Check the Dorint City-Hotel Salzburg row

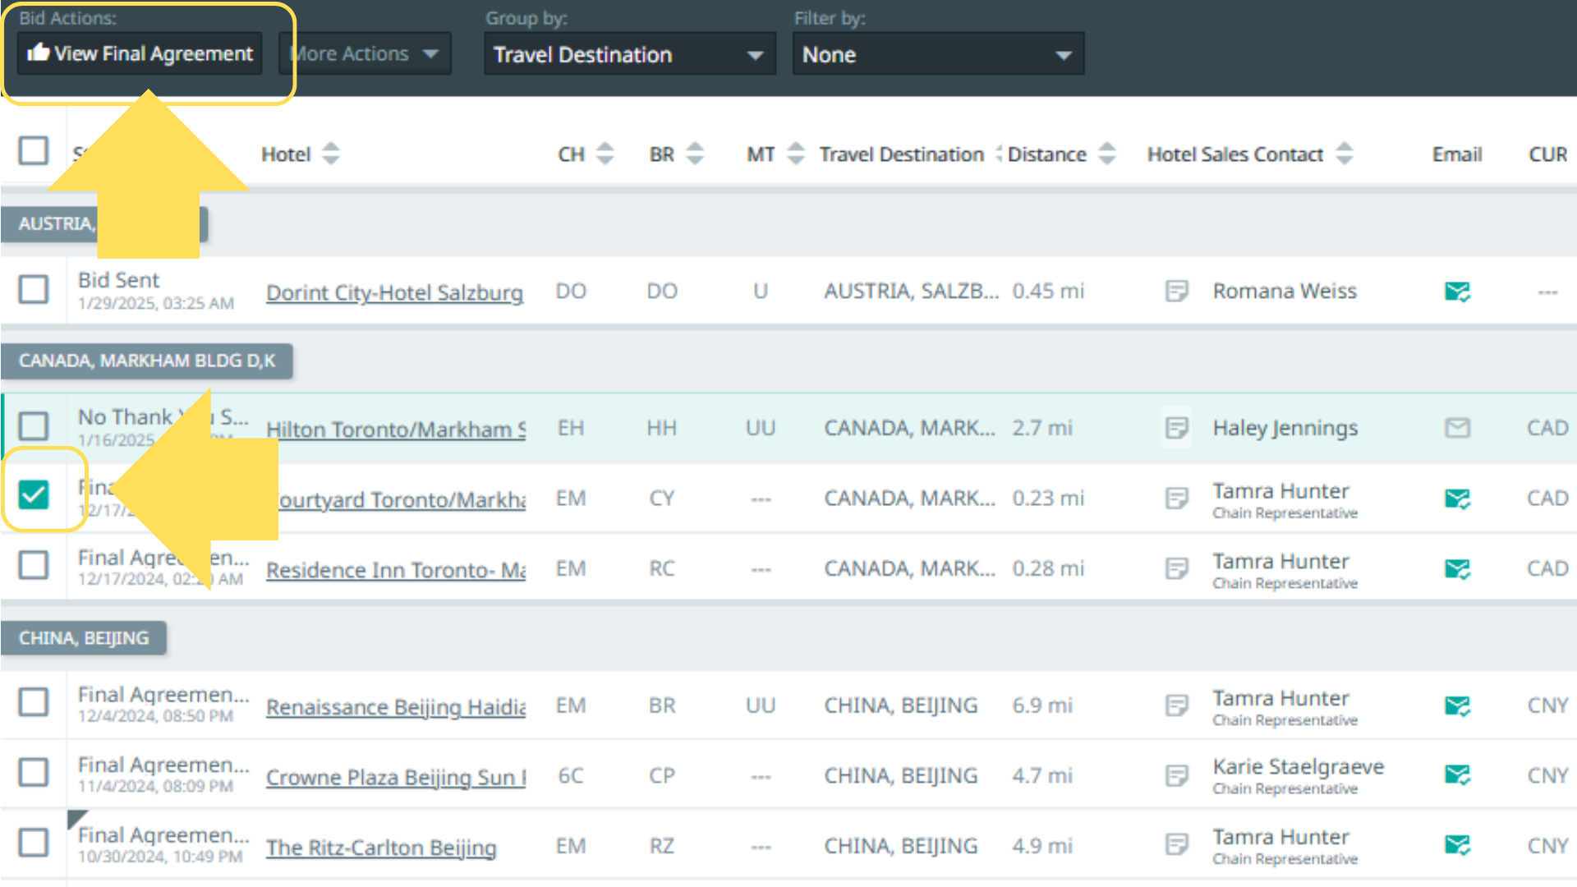click(34, 289)
